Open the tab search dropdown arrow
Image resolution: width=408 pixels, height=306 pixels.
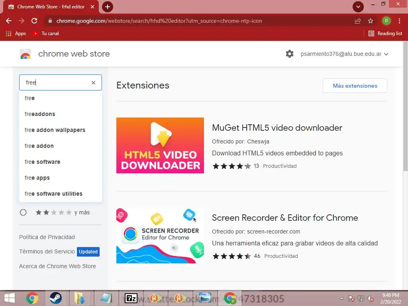point(358,7)
